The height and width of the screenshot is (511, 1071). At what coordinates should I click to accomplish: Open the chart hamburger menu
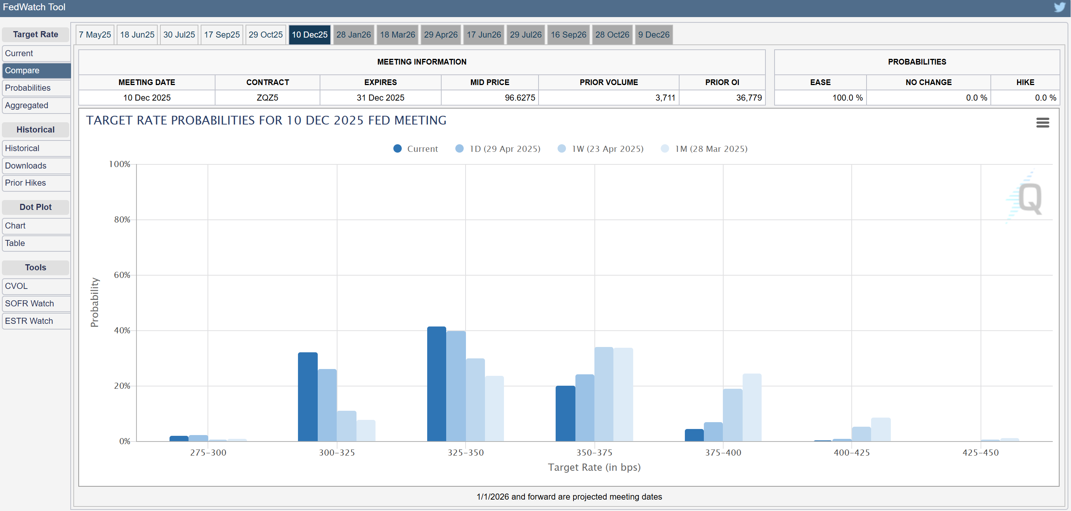[x=1042, y=123]
